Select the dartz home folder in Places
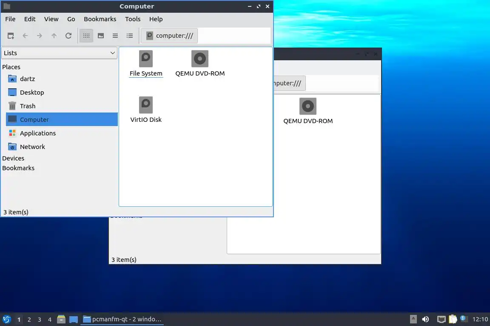490x326 pixels. [62, 79]
